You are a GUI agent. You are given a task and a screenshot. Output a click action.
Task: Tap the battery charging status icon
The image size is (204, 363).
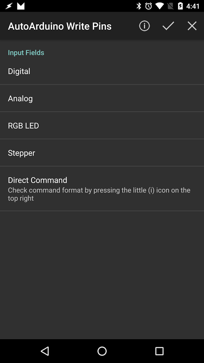(x=180, y=6)
